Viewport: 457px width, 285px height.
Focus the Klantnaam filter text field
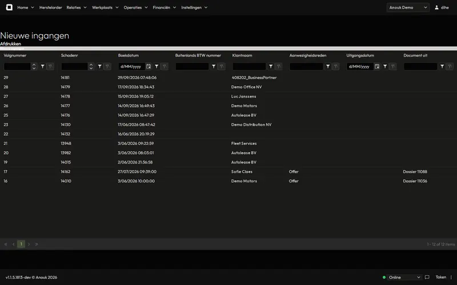pyautogui.click(x=249, y=67)
